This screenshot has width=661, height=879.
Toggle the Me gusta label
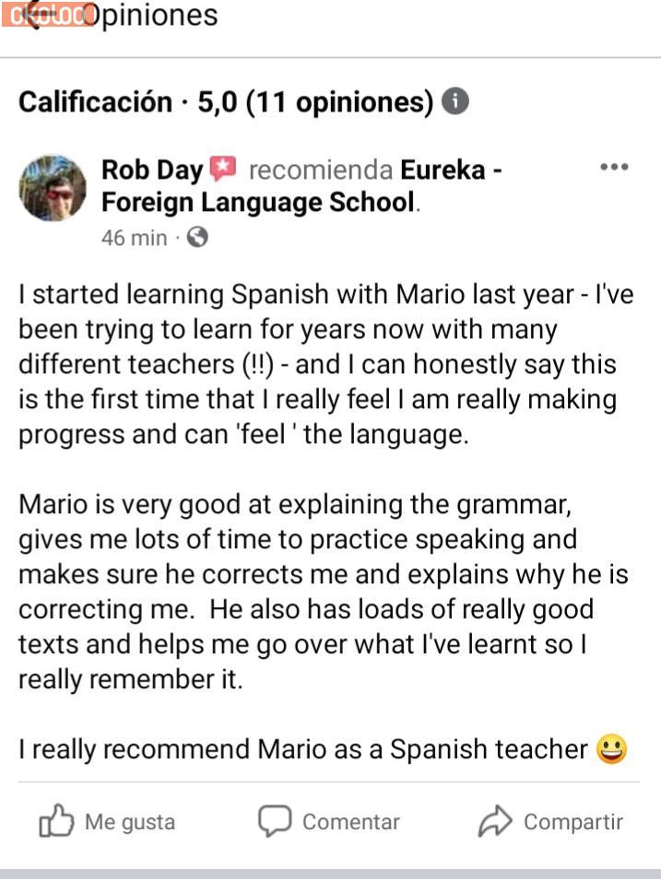(x=129, y=822)
